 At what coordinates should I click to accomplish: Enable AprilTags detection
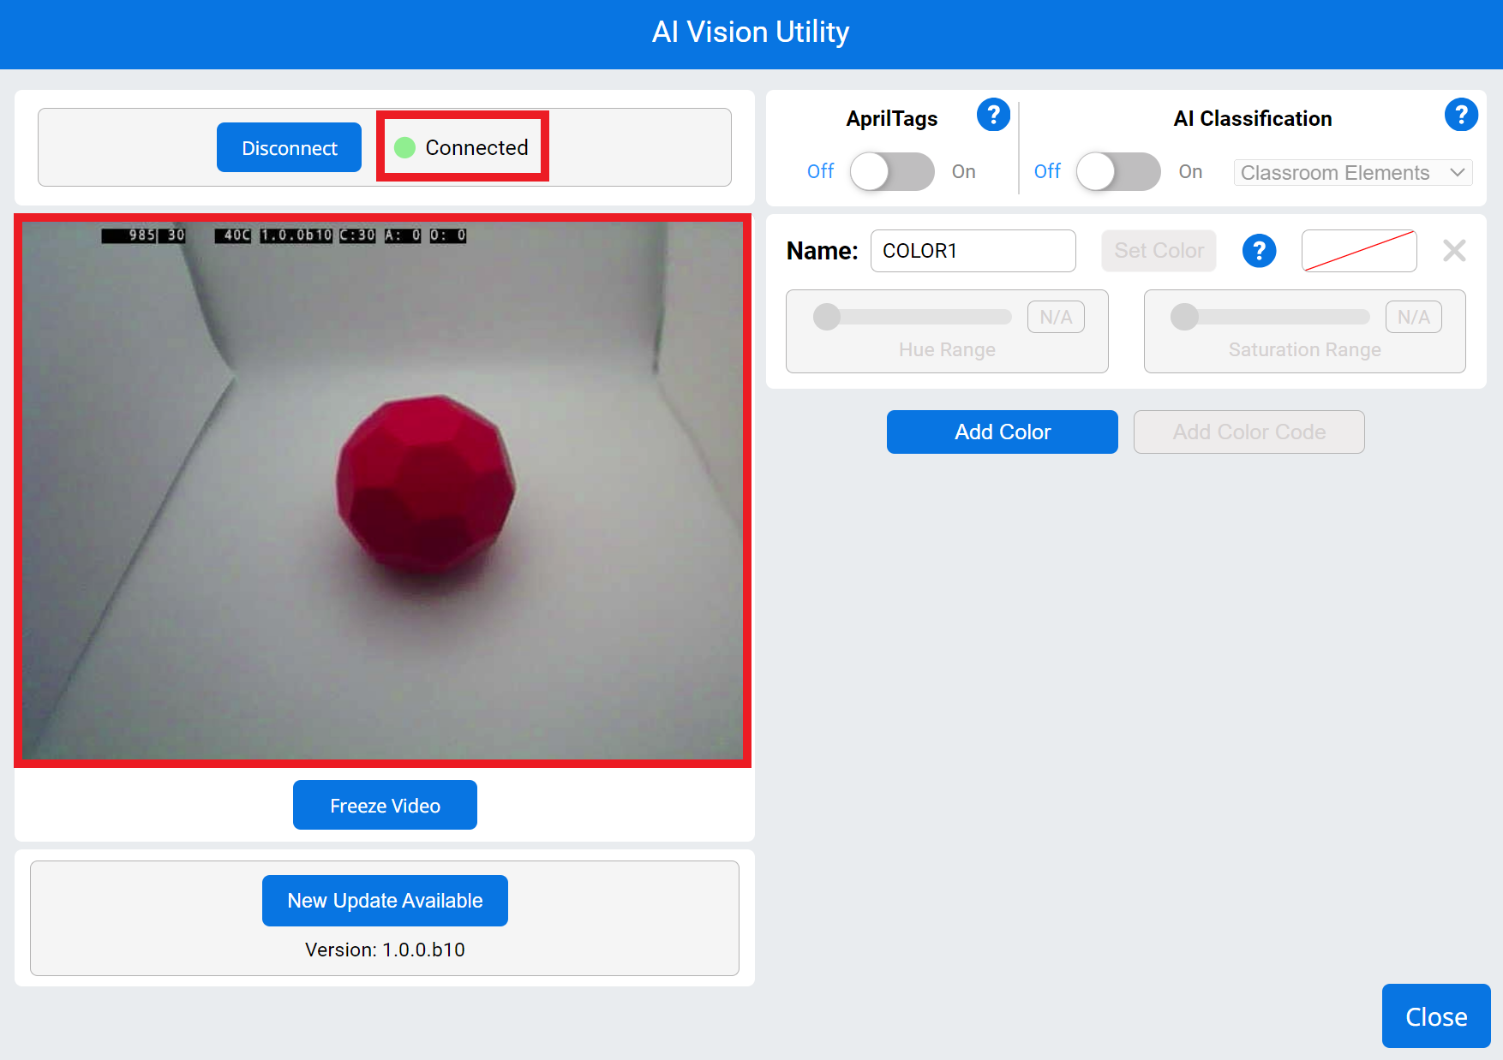[891, 171]
